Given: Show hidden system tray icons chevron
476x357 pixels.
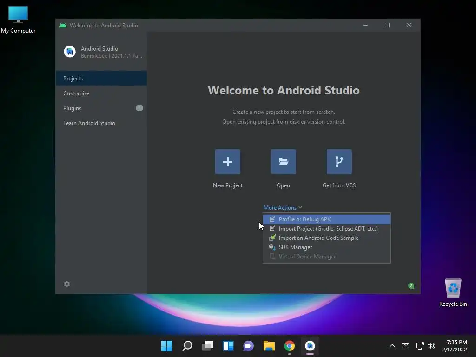Looking at the screenshot, I should tap(392, 346).
